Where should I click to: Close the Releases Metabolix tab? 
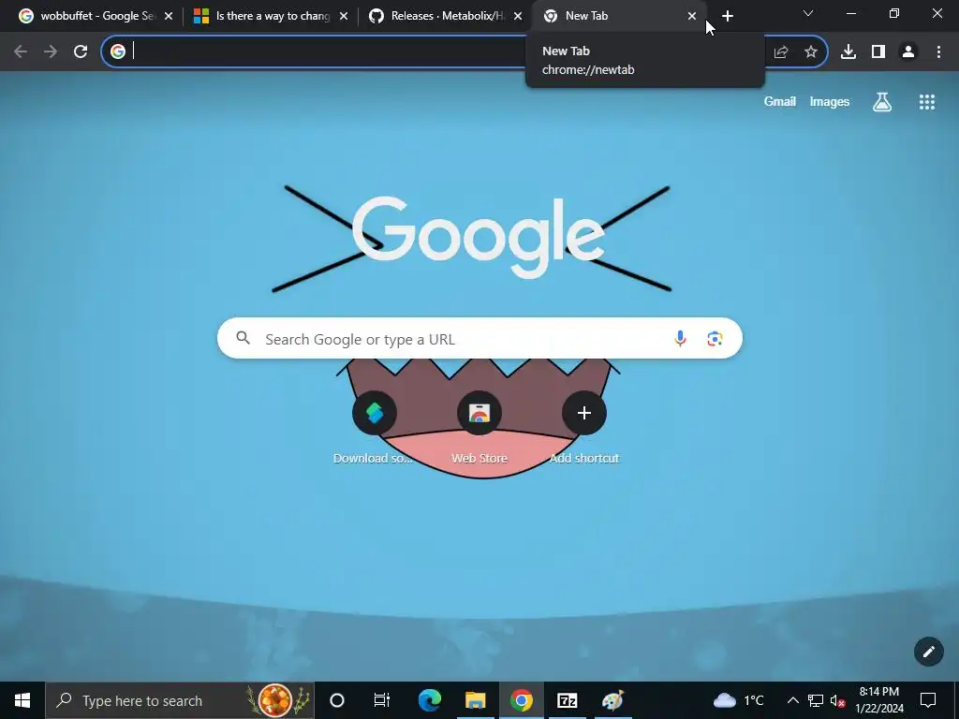coord(518,17)
